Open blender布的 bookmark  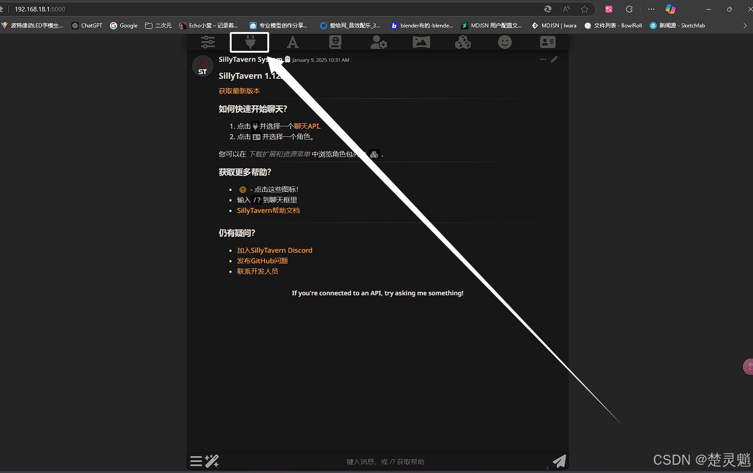[422, 26]
